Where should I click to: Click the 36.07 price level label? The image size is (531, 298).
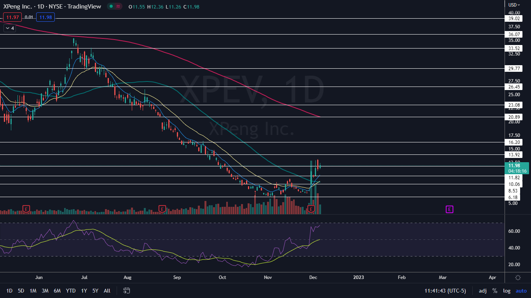click(x=514, y=34)
